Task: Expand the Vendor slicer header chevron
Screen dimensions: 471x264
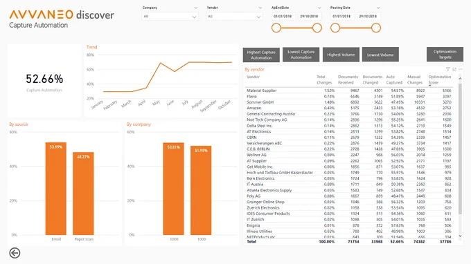Action: click(x=260, y=8)
